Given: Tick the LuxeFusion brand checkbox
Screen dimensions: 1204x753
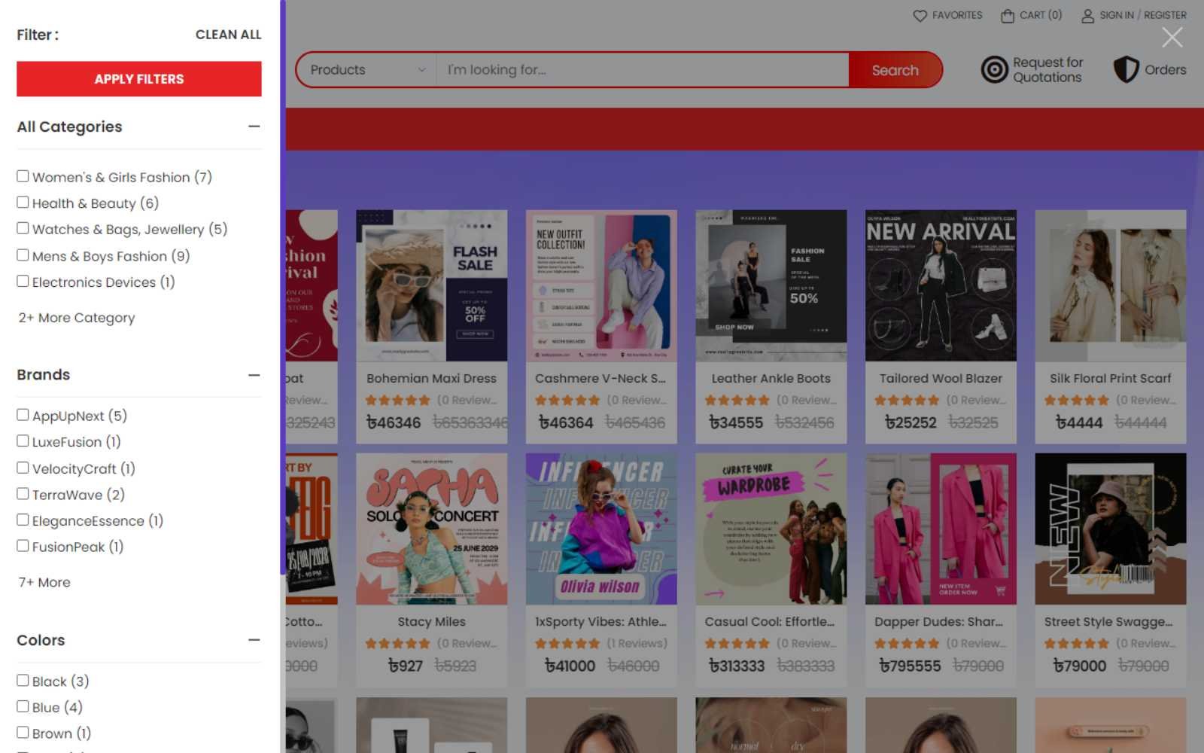Looking at the screenshot, I should coord(23,441).
